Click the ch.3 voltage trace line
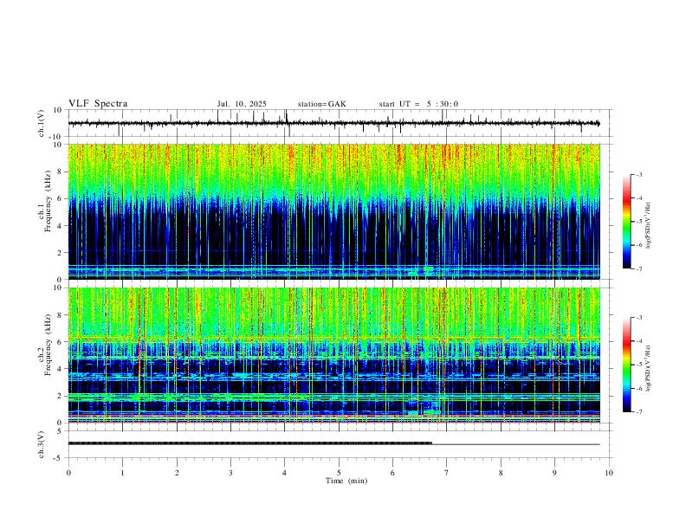 point(333,443)
